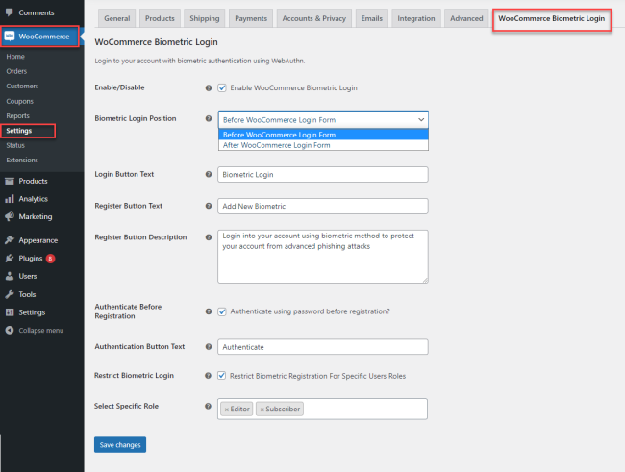The height and width of the screenshot is (472, 625).
Task: Click the Analytics bar chart icon
Action: pos(10,199)
